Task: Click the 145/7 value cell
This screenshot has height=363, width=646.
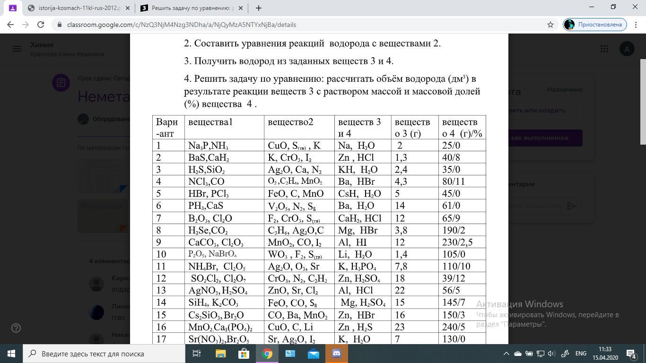Action: tap(462, 302)
